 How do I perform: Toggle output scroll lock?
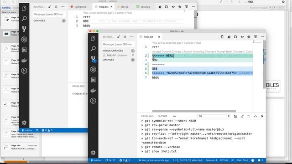point(242,116)
